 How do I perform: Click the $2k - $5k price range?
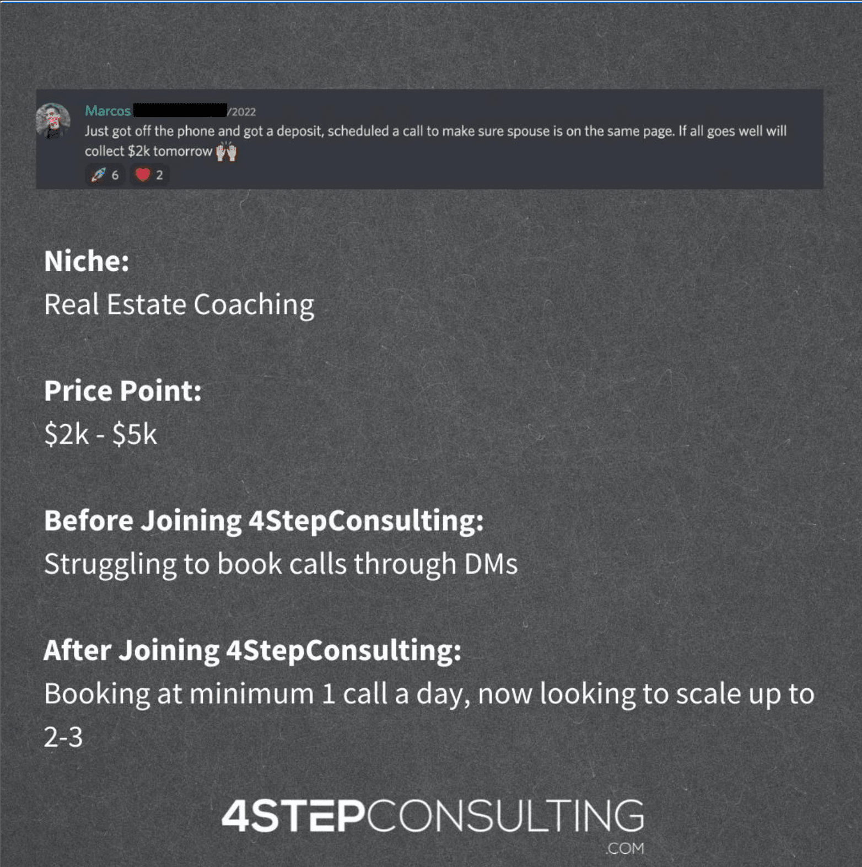(100, 435)
